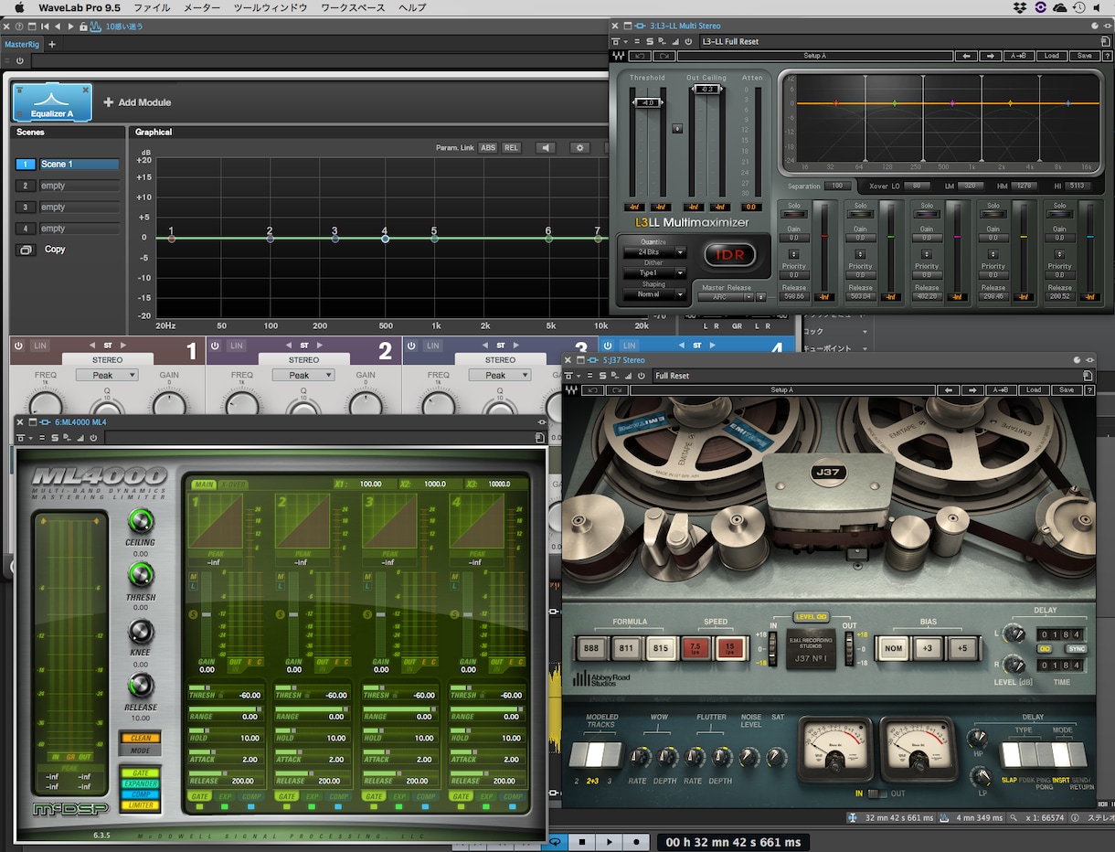
Task: Click the Stop transport button
Action: [x=581, y=841]
